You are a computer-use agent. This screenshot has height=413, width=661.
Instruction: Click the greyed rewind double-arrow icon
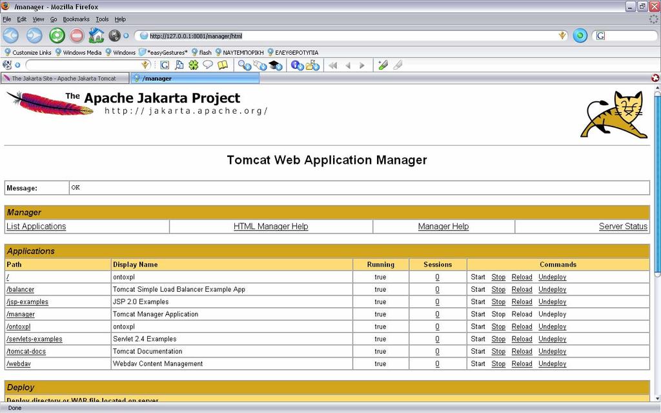point(332,65)
